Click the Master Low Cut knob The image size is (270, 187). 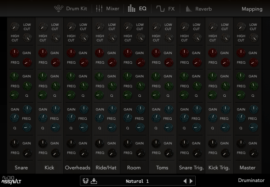click(241, 26)
